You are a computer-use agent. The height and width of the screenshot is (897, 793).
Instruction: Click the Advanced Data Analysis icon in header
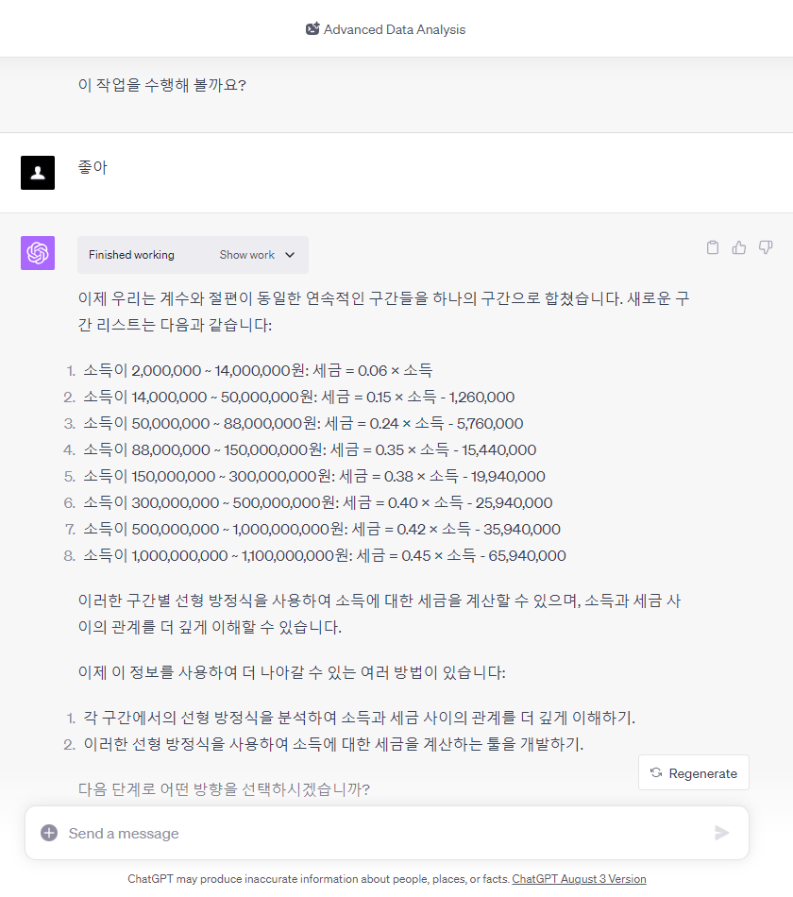[x=312, y=29]
